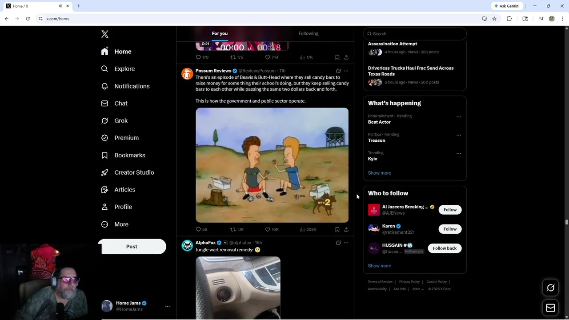Click the Post button
This screenshot has height=320, width=569.
point(132,247)
